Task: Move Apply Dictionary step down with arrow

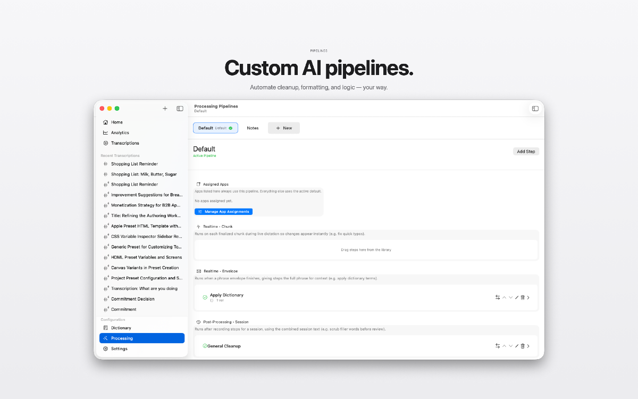Action: (x=510, y=297)
